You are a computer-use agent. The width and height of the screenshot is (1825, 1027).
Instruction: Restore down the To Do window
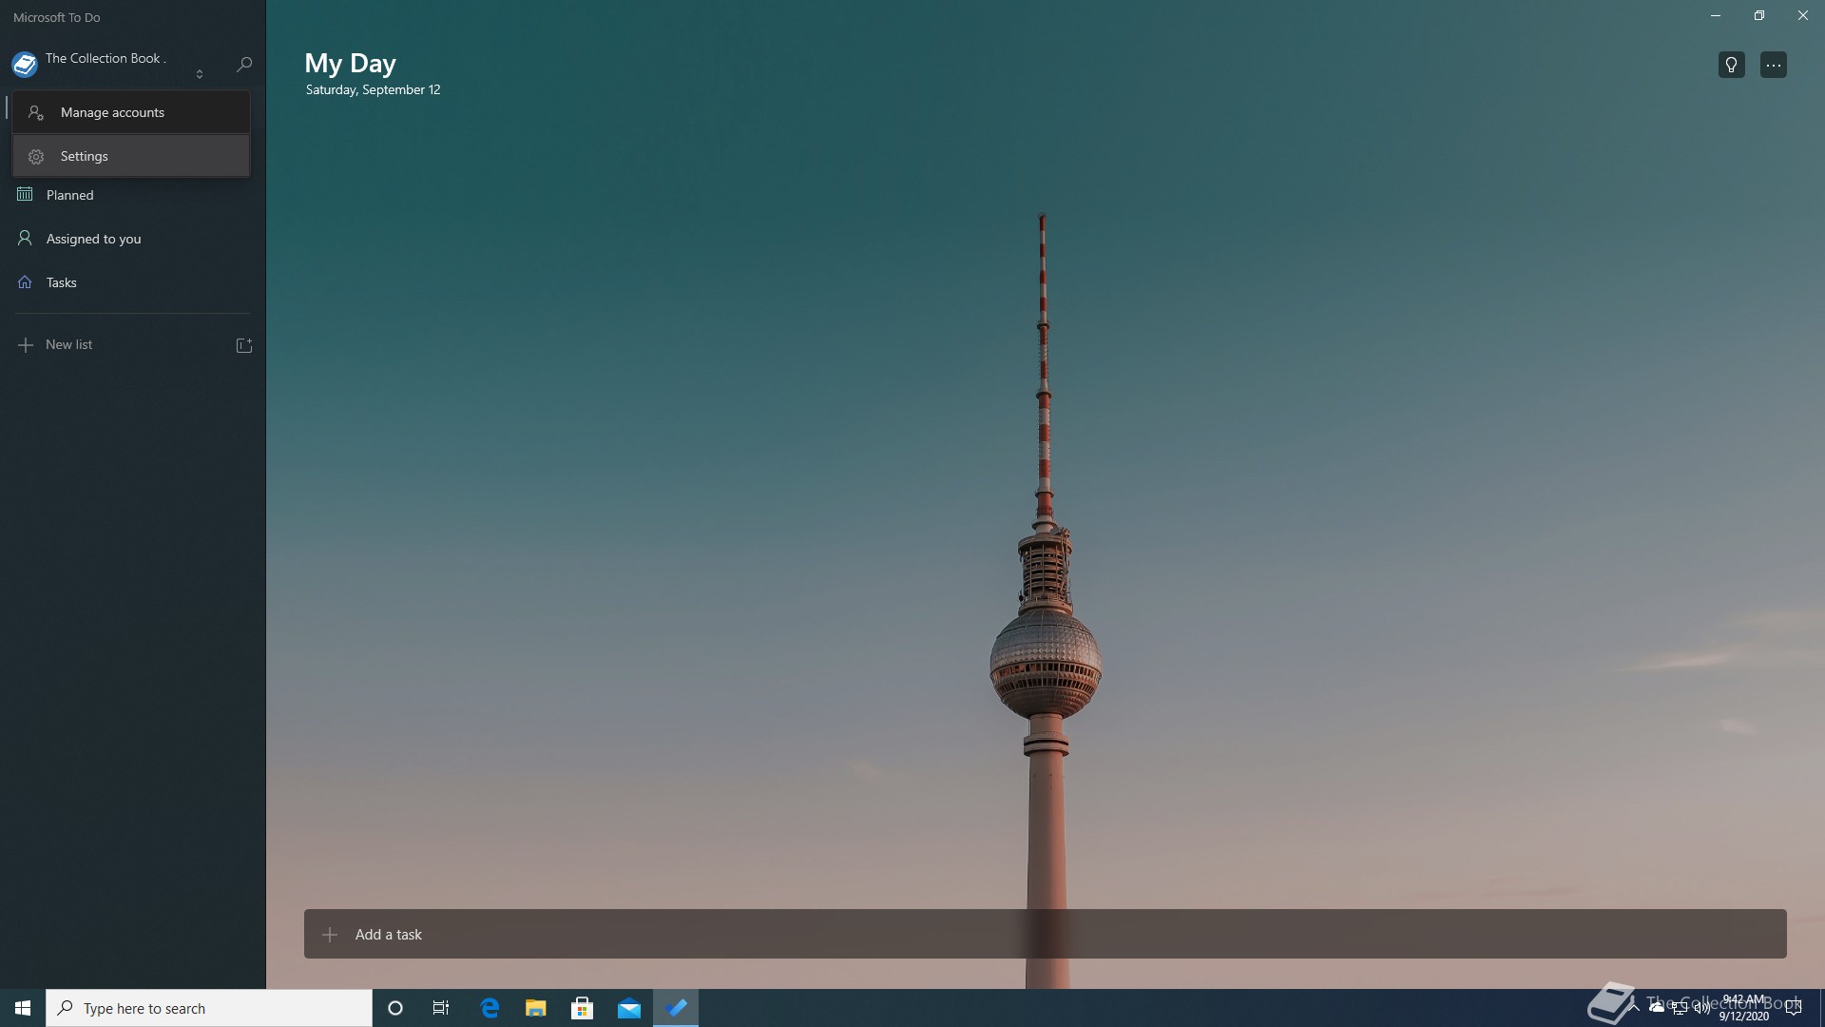click(x=1759, y=16)
